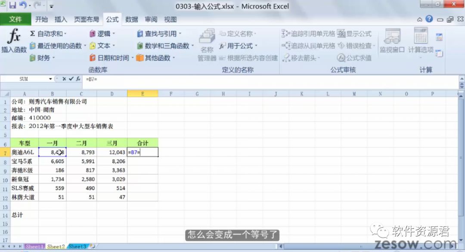Image resolution: width=465 pixels, height=252 pixels.
Task: Open the 审阅 review tab
Action: click(151, 19)
